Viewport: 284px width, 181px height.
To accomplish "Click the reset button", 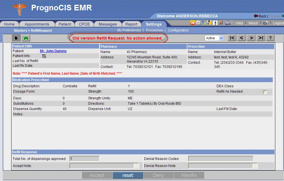I will point(128,175).
